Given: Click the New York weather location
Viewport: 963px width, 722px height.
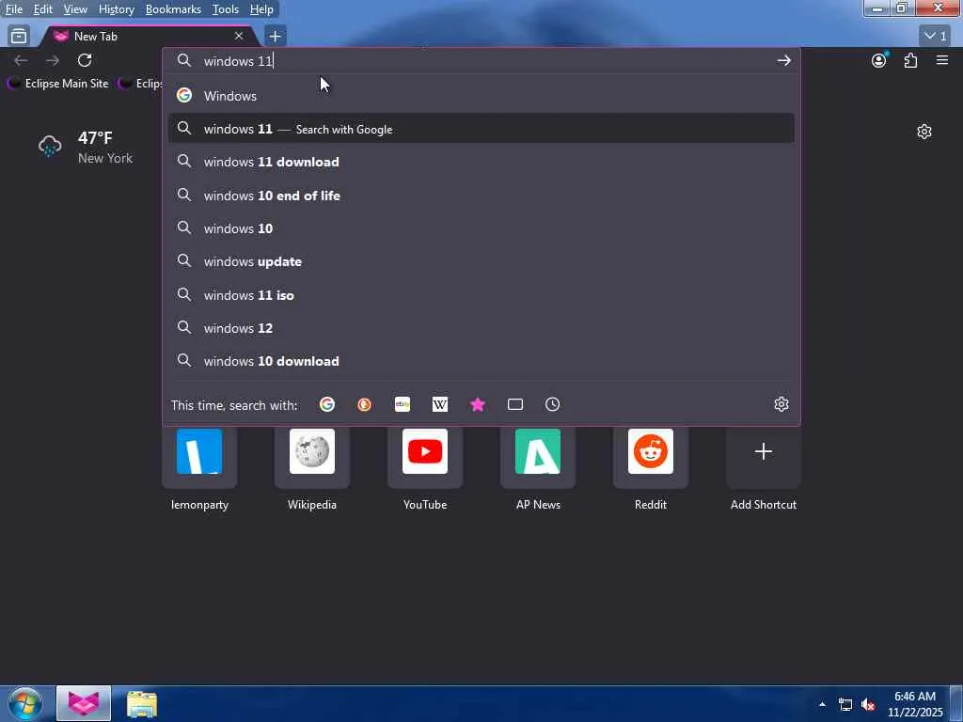Looking at the screenshot, I should point(105,158).
